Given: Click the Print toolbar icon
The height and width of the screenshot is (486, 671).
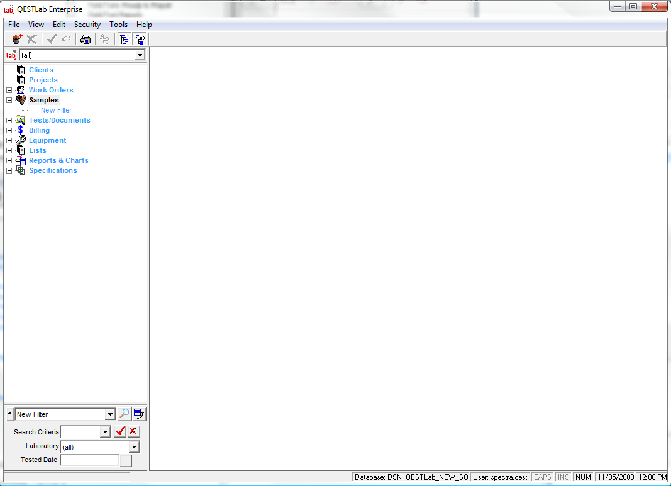Looking at the screenshot, I should tap(86, 39).
